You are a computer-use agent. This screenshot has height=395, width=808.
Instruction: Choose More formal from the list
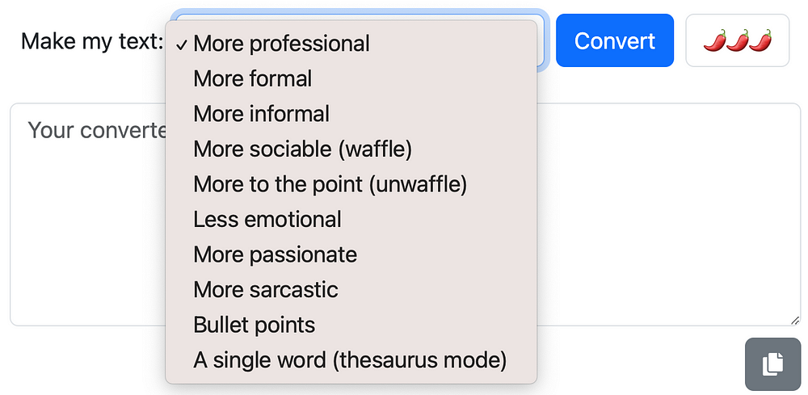click(x=252, y=79)
